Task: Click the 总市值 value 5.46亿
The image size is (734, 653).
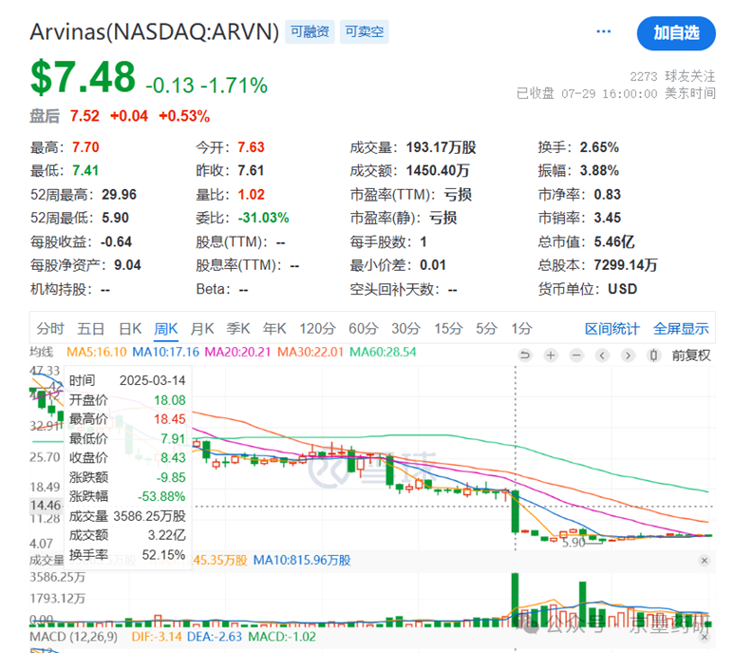Action: click(x=614, y=241)
